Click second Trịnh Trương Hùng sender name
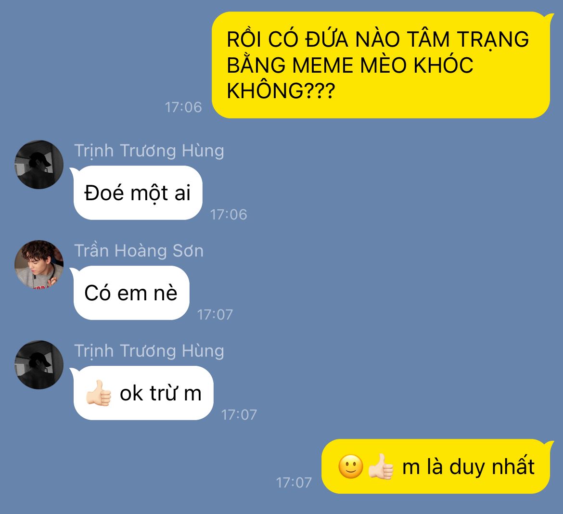This screenshot has width=563, height=514. (x=149, y=351)
